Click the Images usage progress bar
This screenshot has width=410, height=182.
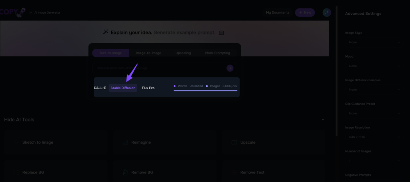205,91
